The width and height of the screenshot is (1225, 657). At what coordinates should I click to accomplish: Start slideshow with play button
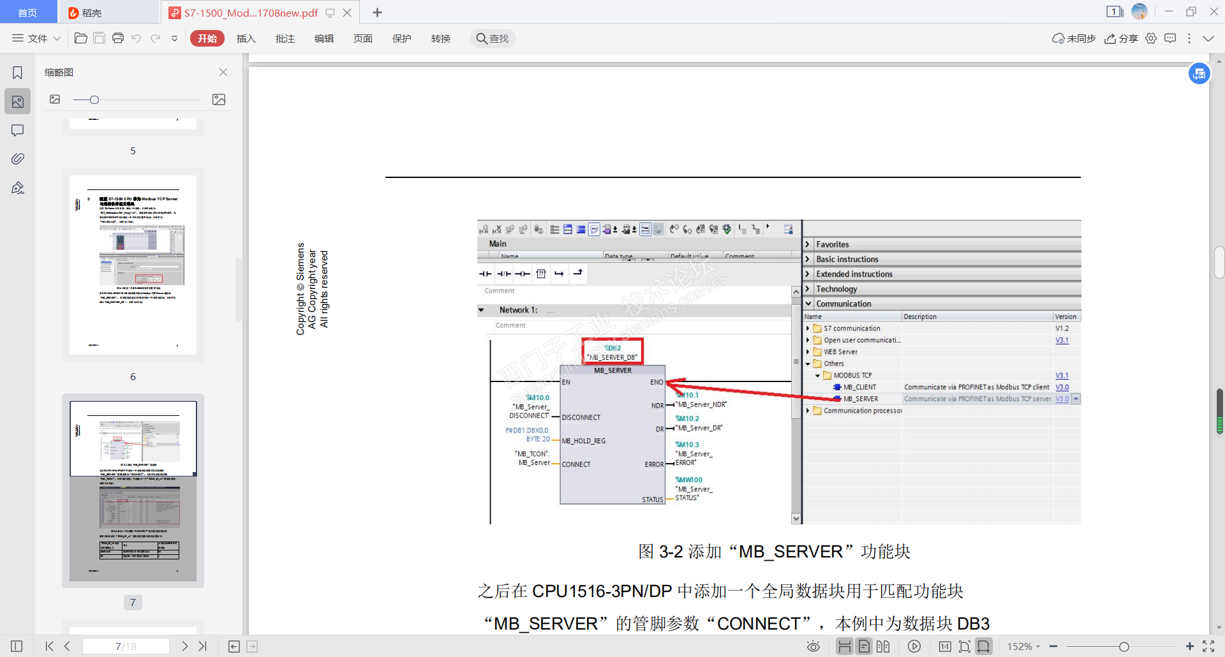pyautogui.click(x=914, y=646)
